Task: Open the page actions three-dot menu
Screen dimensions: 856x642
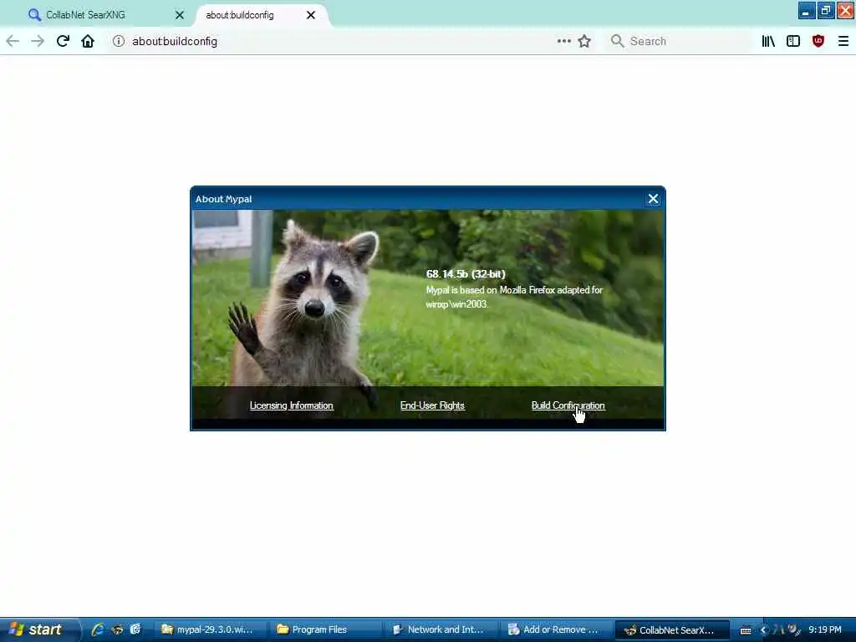Action: click(564, 41)
